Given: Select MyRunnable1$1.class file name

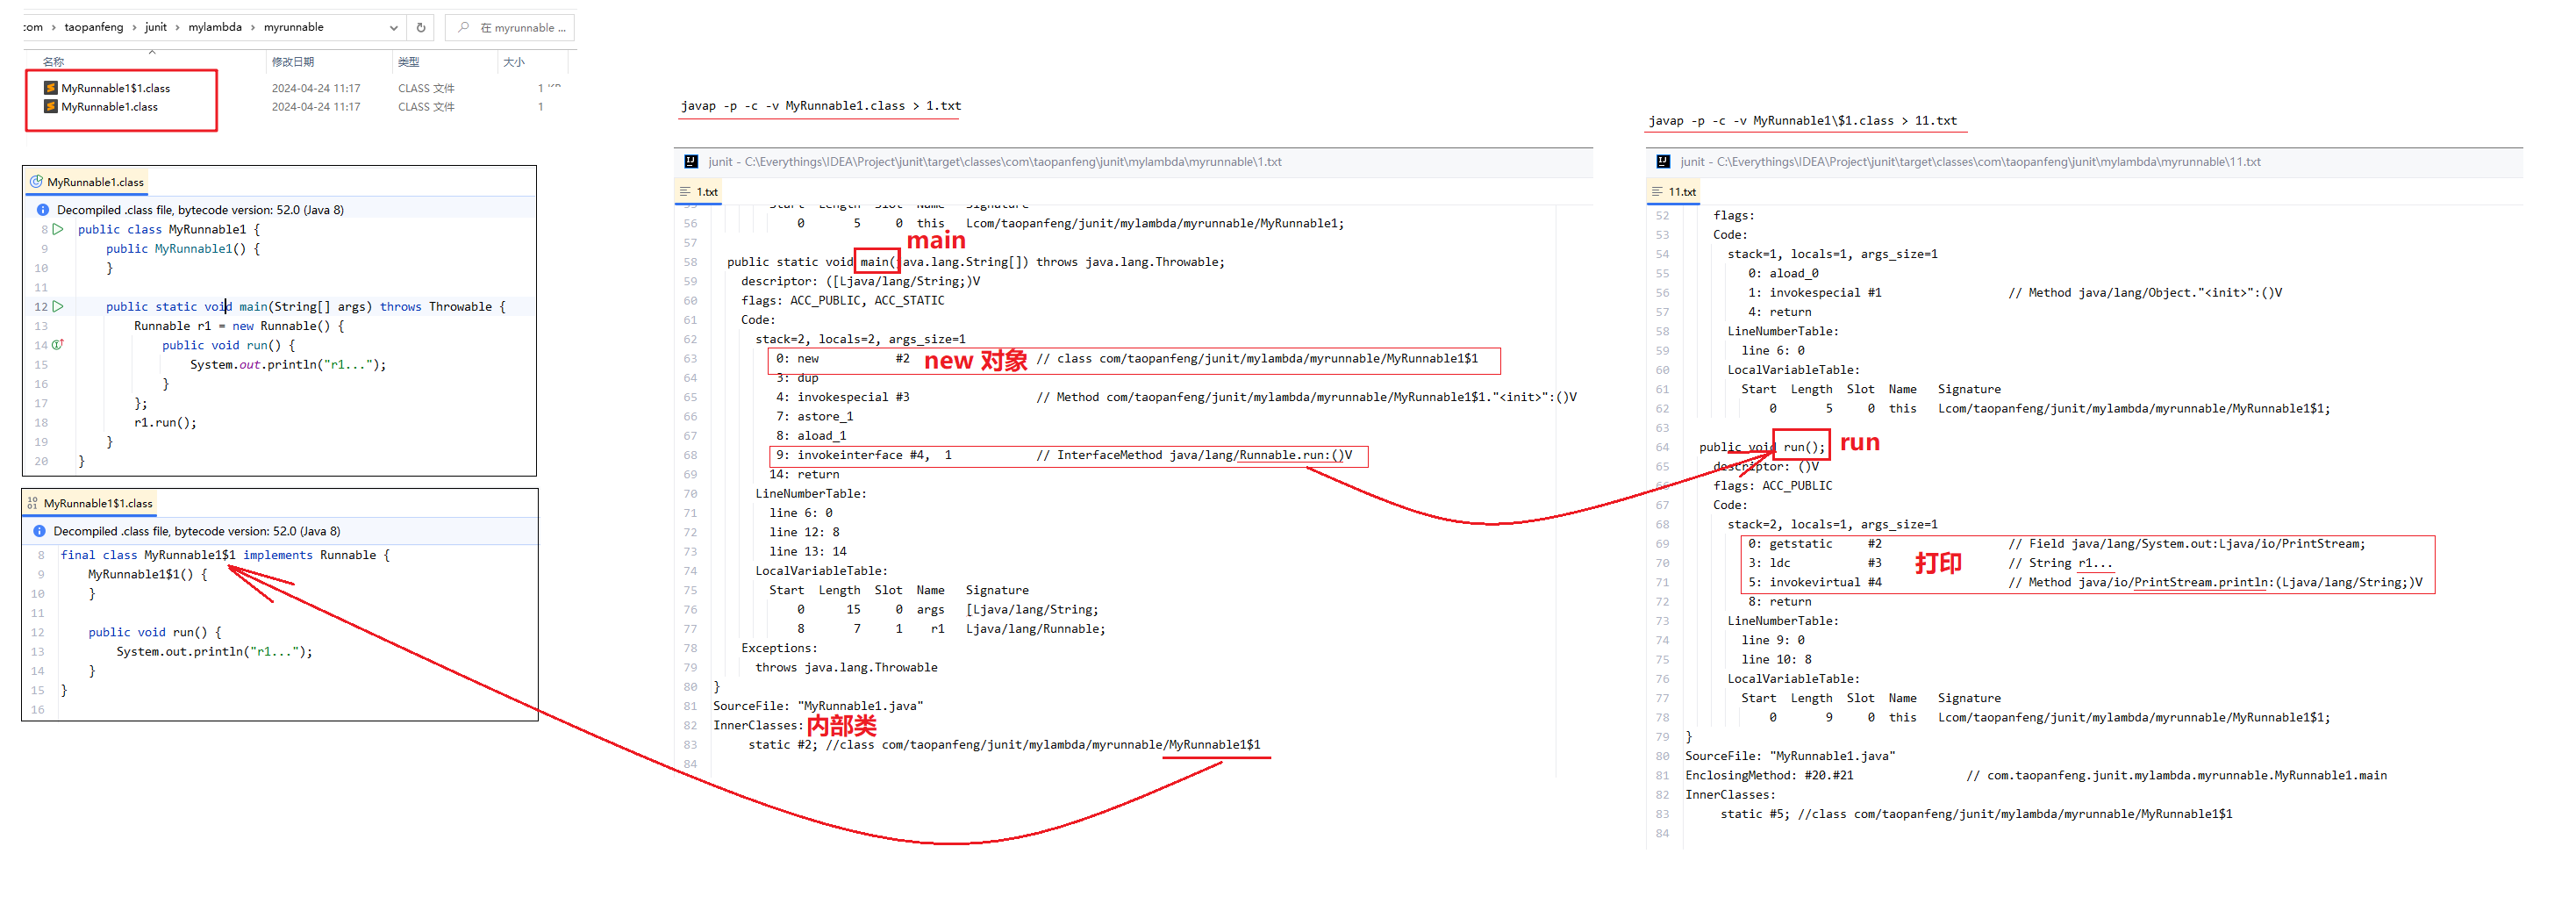Looking at the screenshot, I should coord(115,88).
